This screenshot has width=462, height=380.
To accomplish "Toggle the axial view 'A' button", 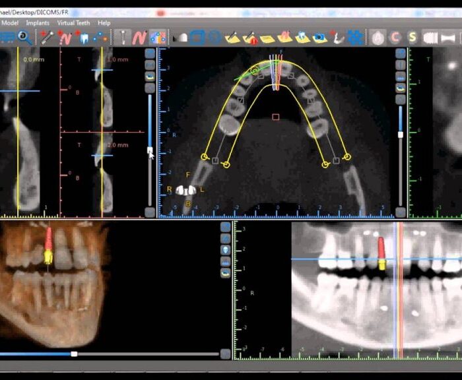I will click(x=378, y=38).
